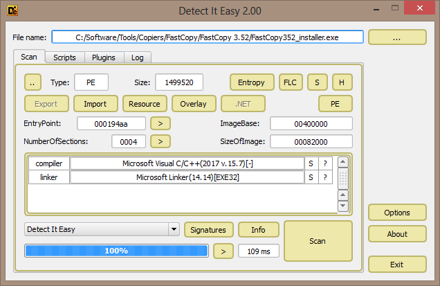Image resolution: width=440 pixels, height=286 pixels.
Task: Click the H (hex) button
Action: (342, 82)
